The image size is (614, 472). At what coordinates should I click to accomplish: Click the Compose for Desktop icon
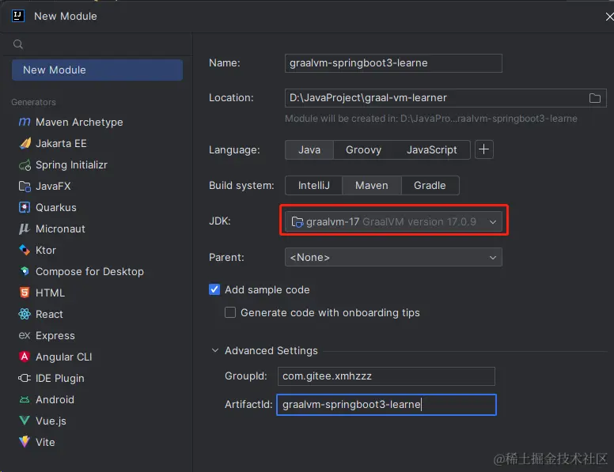click(x=25, y=271)
